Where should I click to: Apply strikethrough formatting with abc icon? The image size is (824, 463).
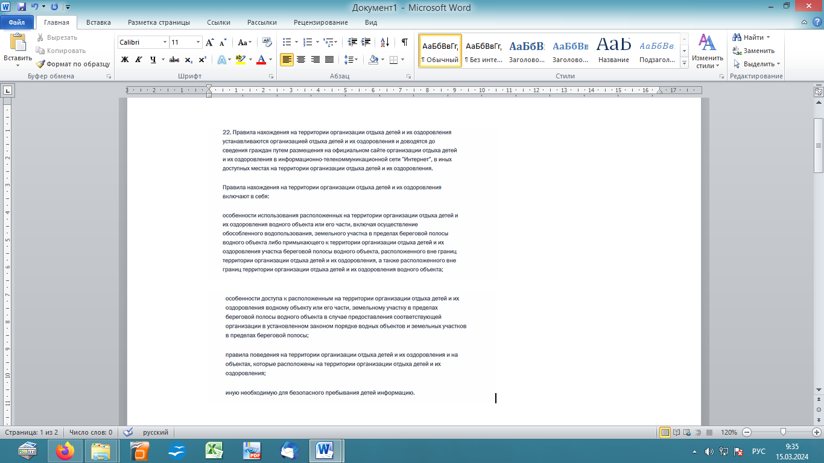coord(174,60)
